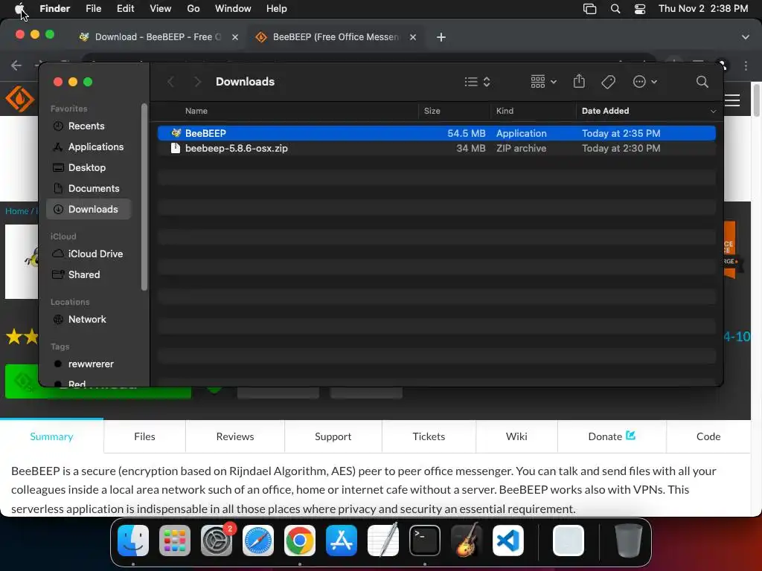Open the Go menu
762x571 pixels.
193,9
